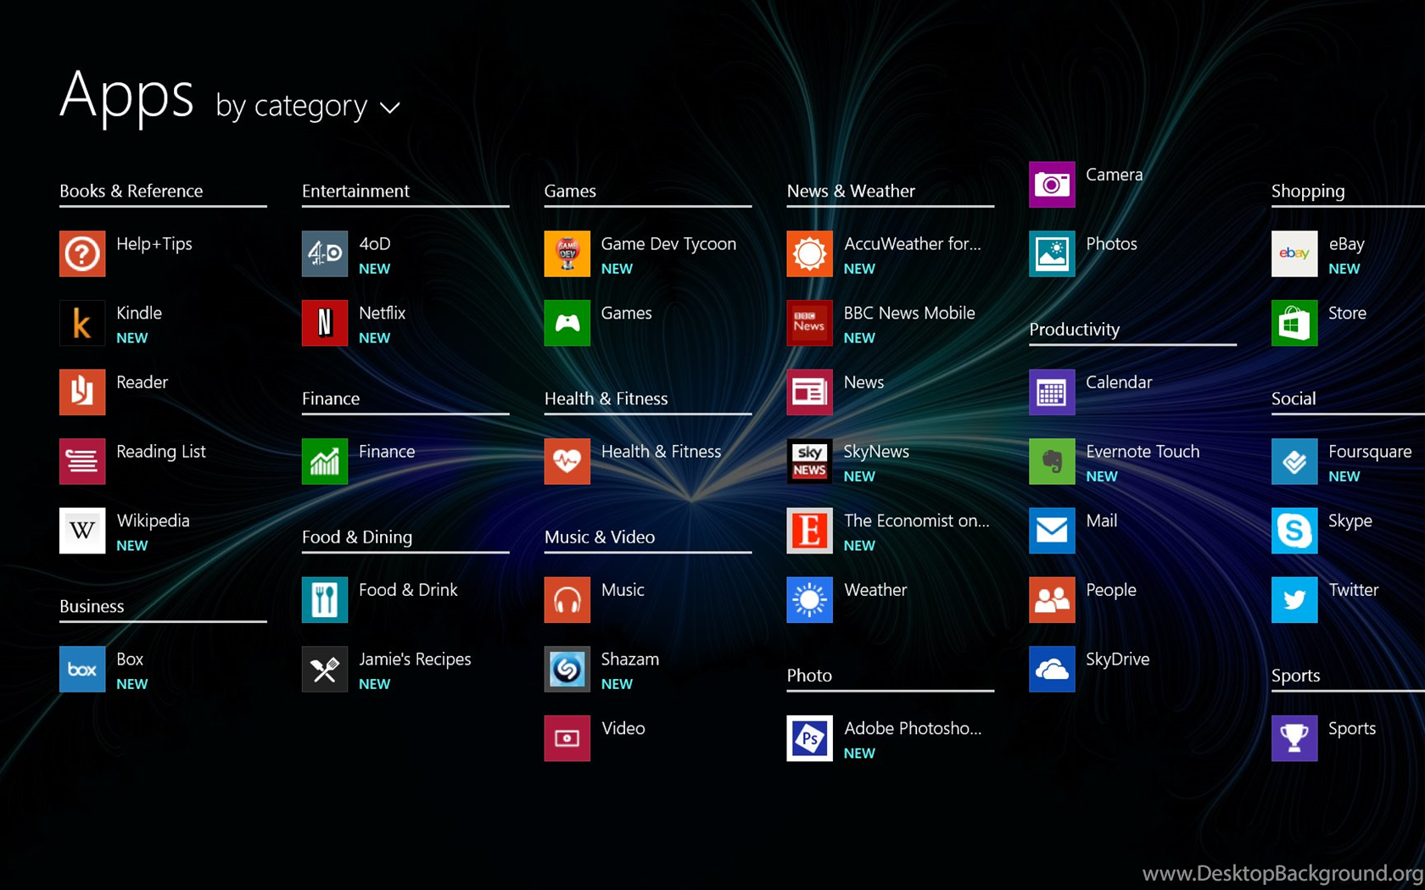Open the Twitter bird icon
This screenshot has width=1425, height=890.
1295,599
